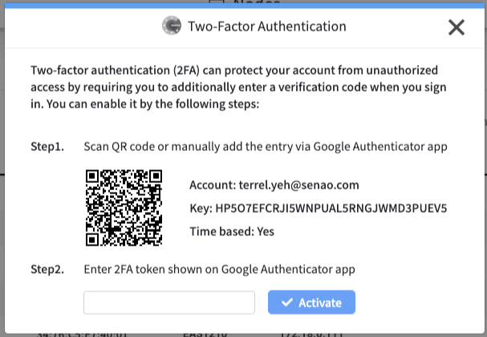
Task: Click the checkmark icon on Activate
Action: tap(286, 302)
